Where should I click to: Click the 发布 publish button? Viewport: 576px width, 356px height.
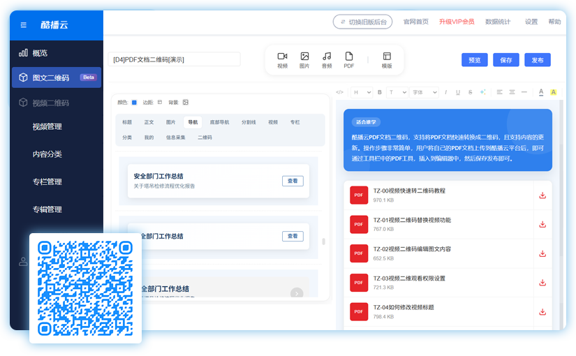[538, 60]
